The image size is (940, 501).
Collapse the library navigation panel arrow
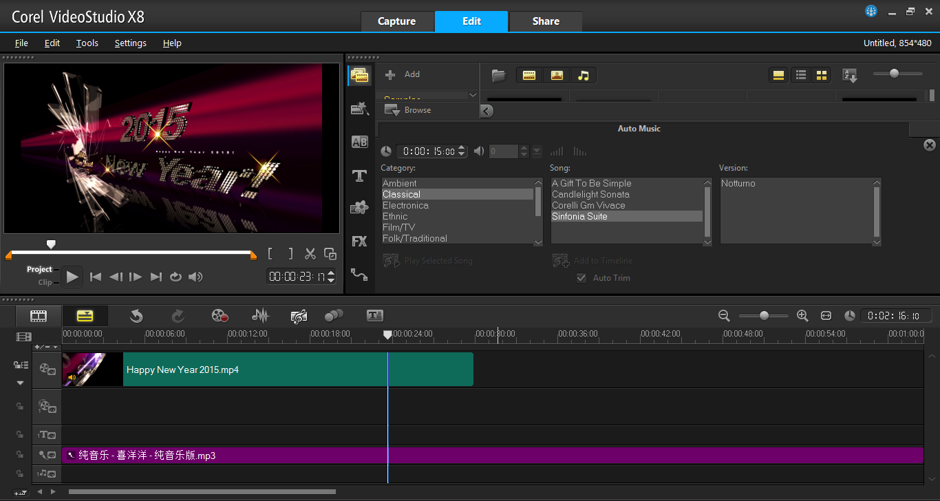[x=487, y=111]
